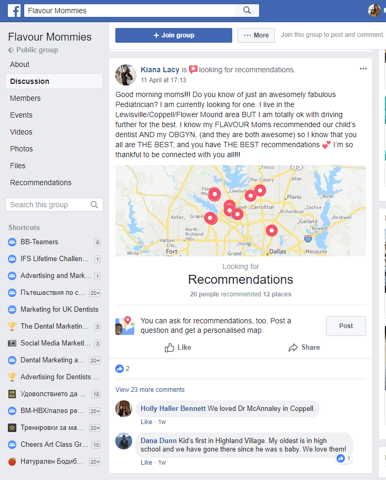
Task: Click the trophy icon for Dental Marketing shortcut
Action: click(12, 326)
